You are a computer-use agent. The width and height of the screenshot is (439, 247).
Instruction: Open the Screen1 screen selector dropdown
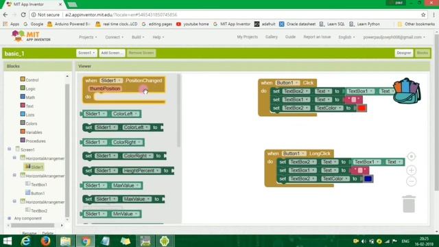point(86,53)
